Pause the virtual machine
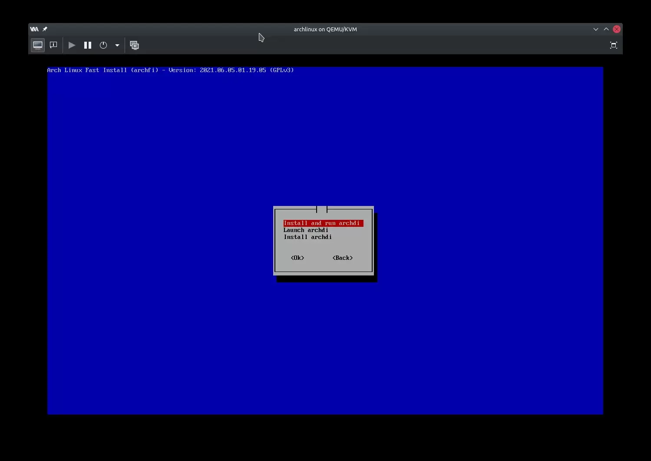The image size is (651, 461). pyautogui.click(x=88, y=45)
